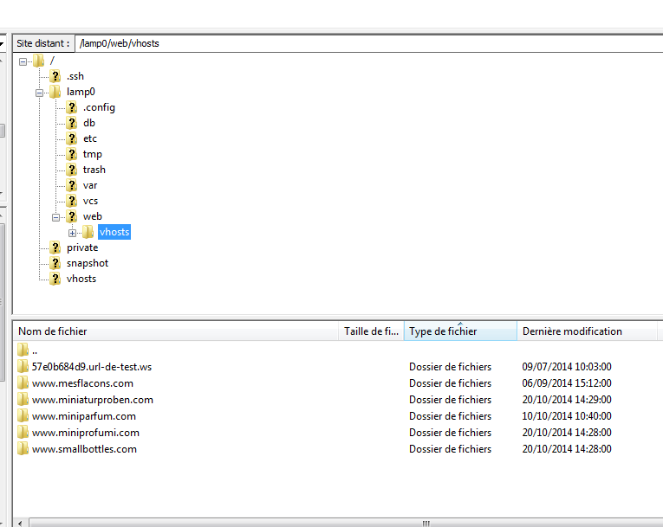Select the db tree item
This screenshot has height=527, width=663.
tap(89, 123)
